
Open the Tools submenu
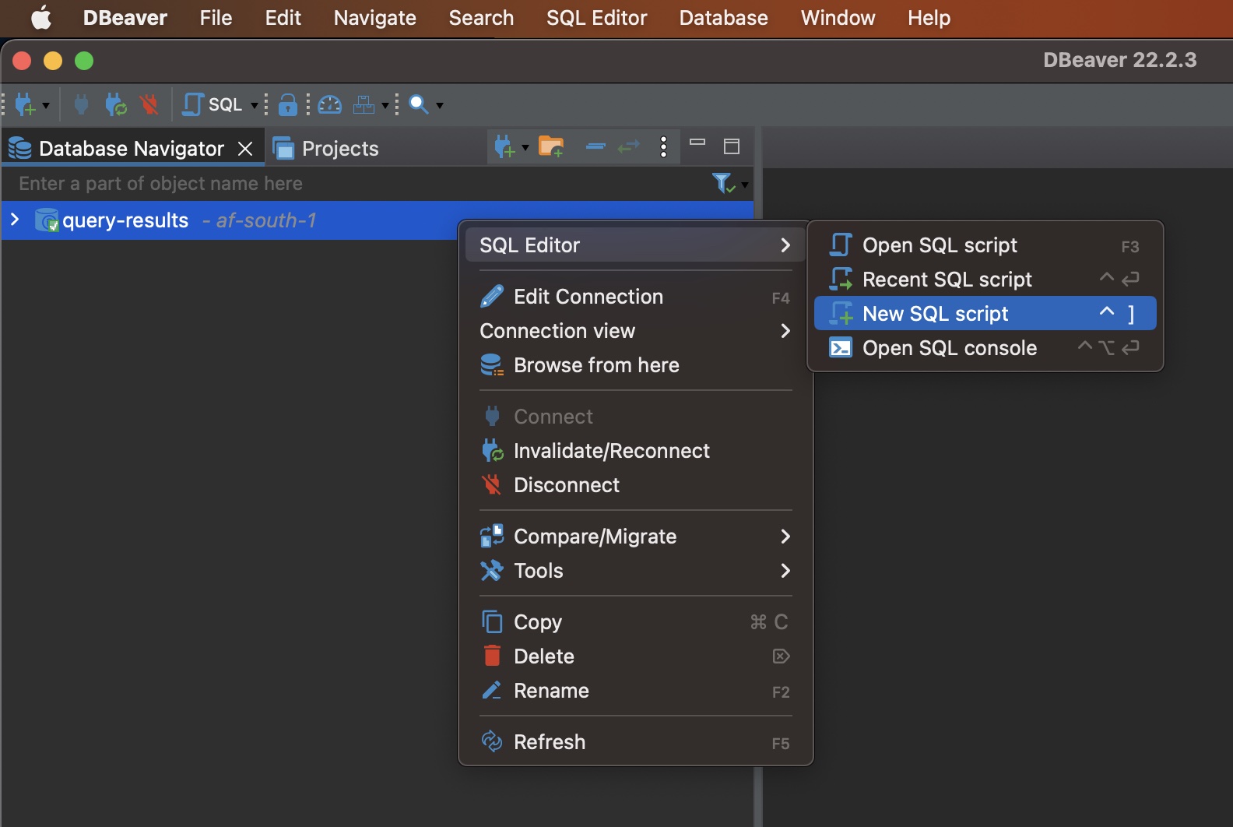(636, 571)
